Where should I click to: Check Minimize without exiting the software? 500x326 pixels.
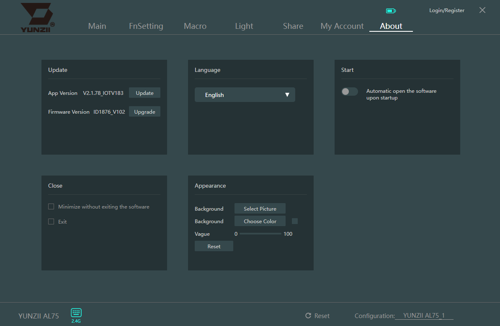pos(51,206)
